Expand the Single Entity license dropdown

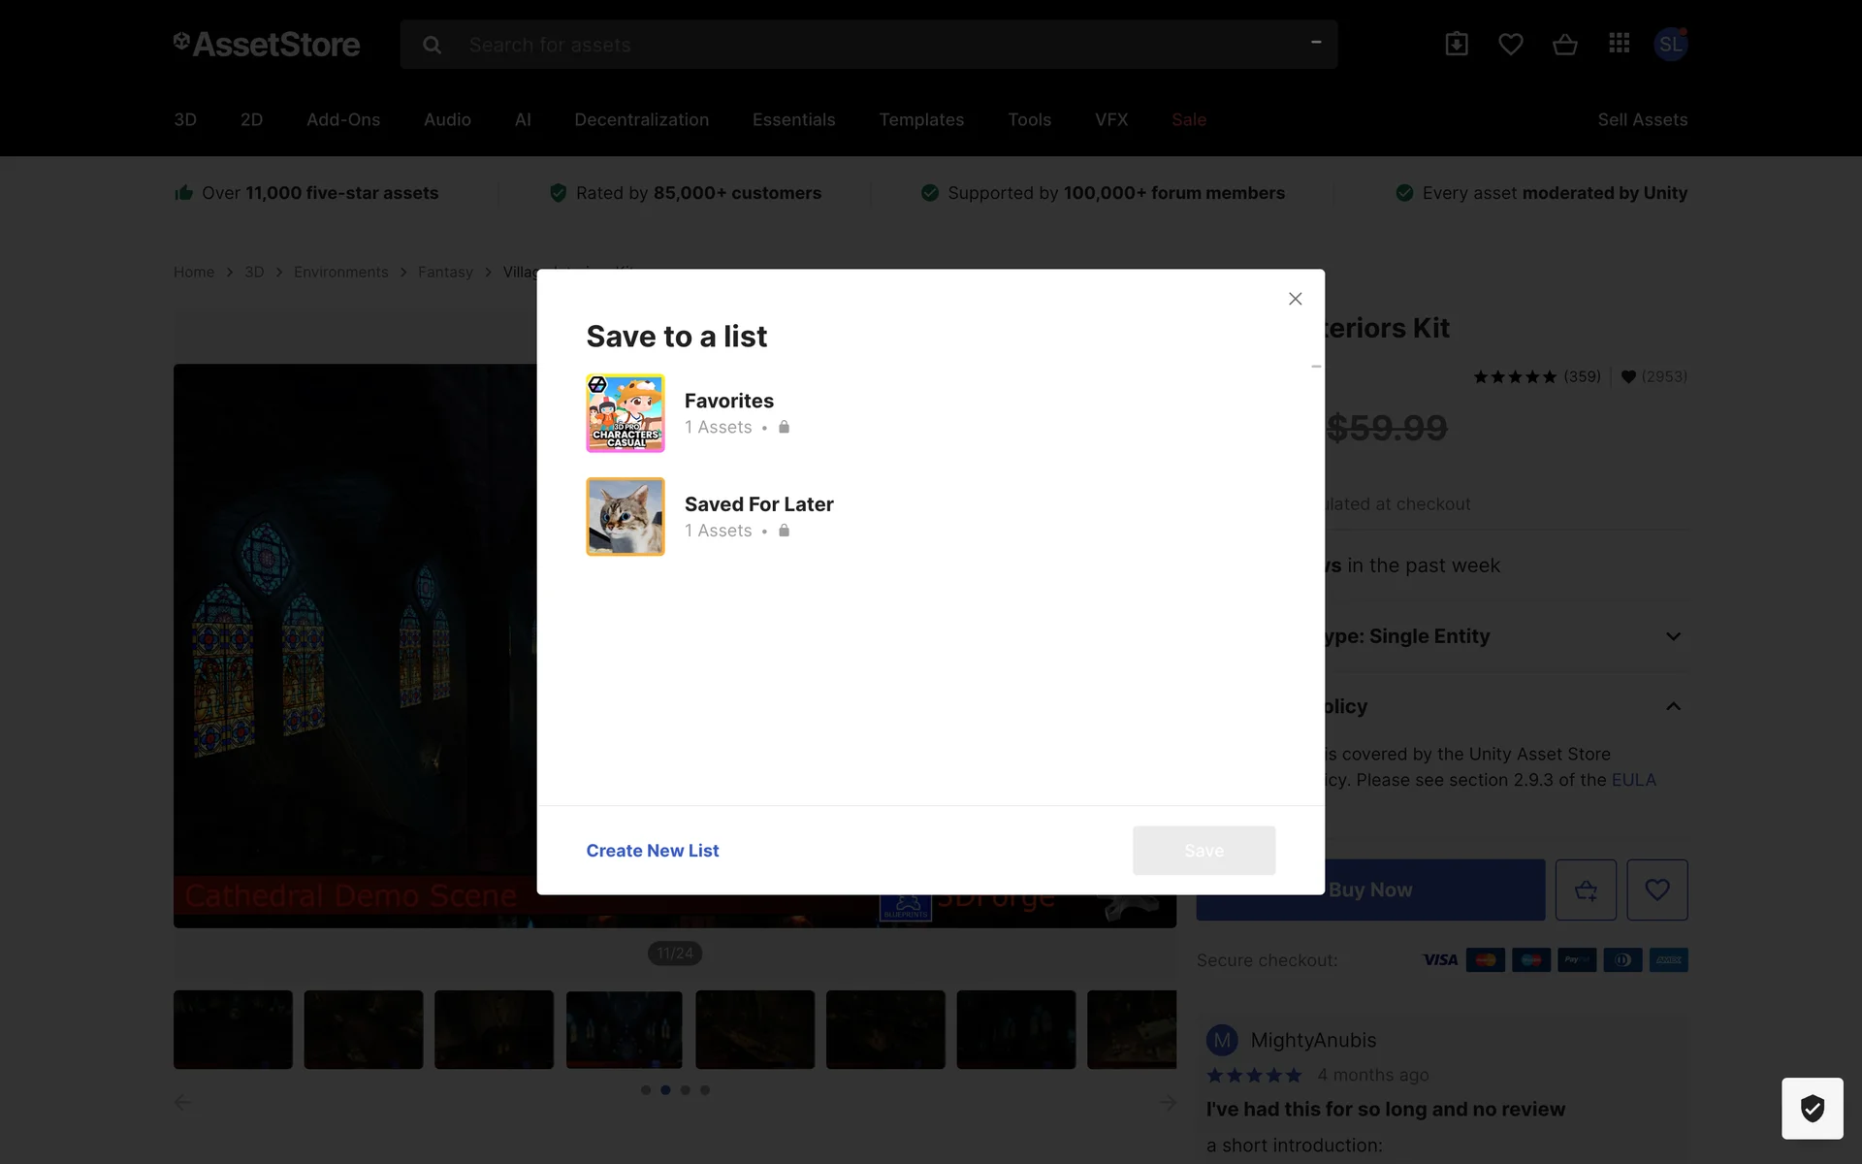[1672, 636]
